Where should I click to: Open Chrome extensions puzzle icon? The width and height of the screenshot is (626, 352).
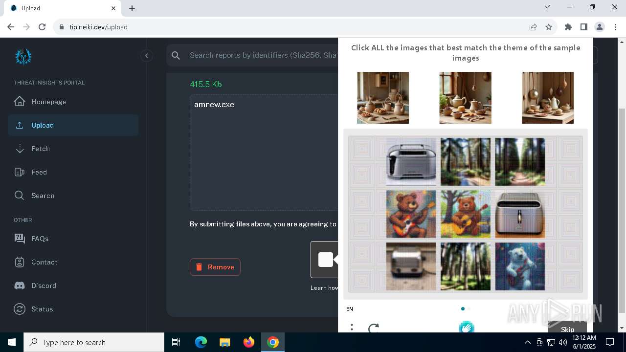[568, 27]
